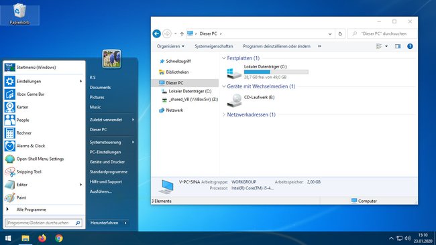Click the Explorer back arrow button
The height and width of the screenshot is (245, 436).
pyautogui.click(x=157, y=33)
